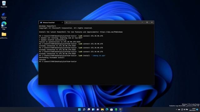
Task: Open the terminal profiles dropdown arrow
Action: (x=70, y=22)
